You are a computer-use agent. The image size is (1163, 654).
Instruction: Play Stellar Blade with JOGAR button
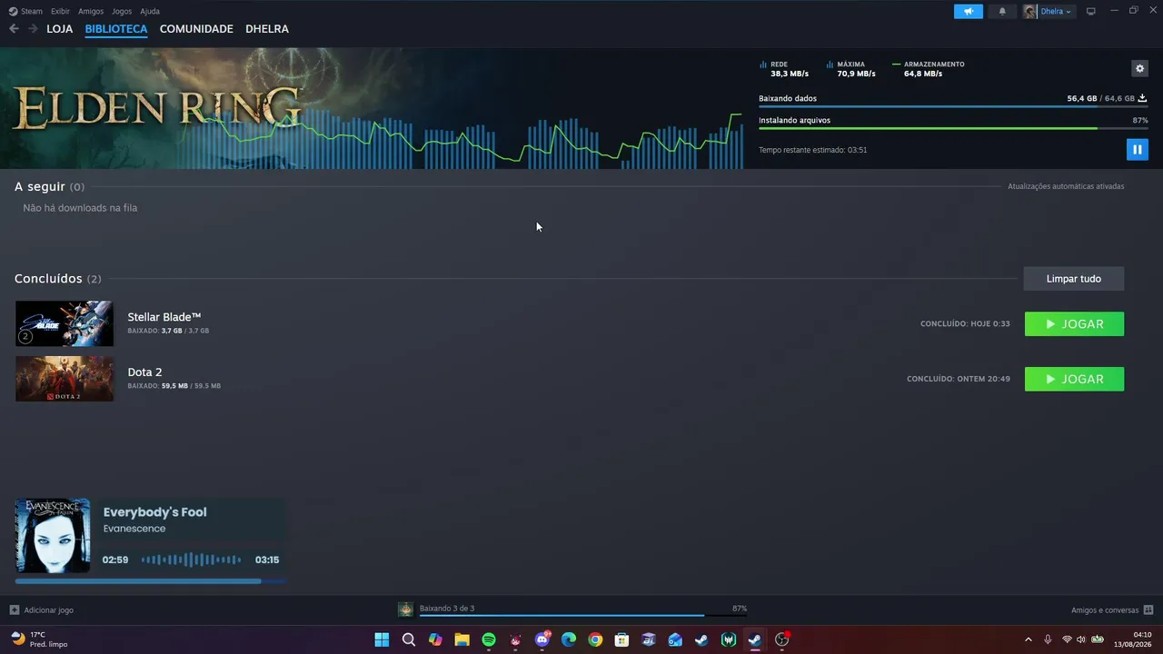click(1074, 324)
